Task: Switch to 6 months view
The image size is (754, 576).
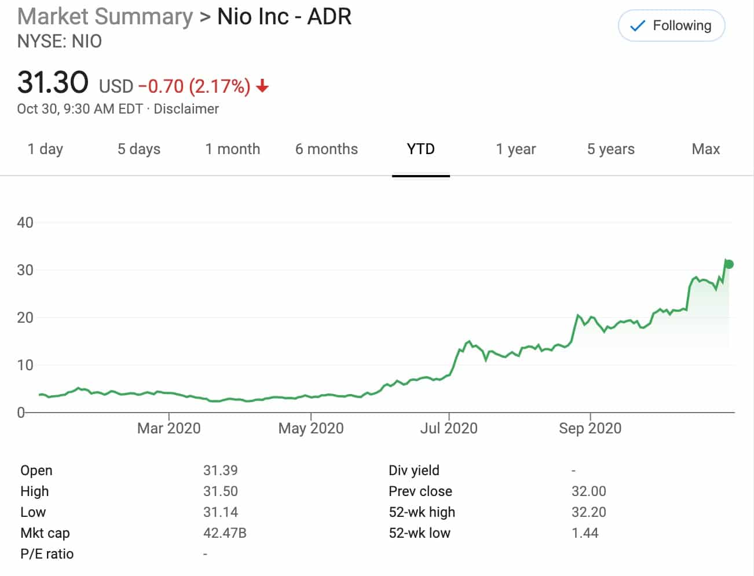Action: coord(327,150)
